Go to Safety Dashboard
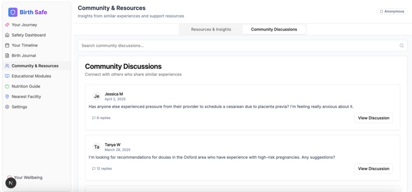 [x=37, y=35]
